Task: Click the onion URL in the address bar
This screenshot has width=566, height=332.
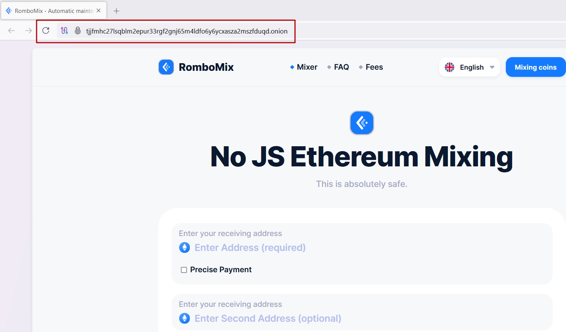Action: point(187,31)
